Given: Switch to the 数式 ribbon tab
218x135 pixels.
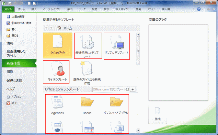Looking at the screenshot, I should tap(70, 9).
